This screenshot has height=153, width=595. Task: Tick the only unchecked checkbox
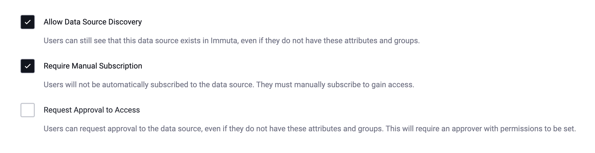pos(28,110)
